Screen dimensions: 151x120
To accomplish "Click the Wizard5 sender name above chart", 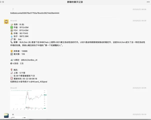I will (x=14, y=88).
